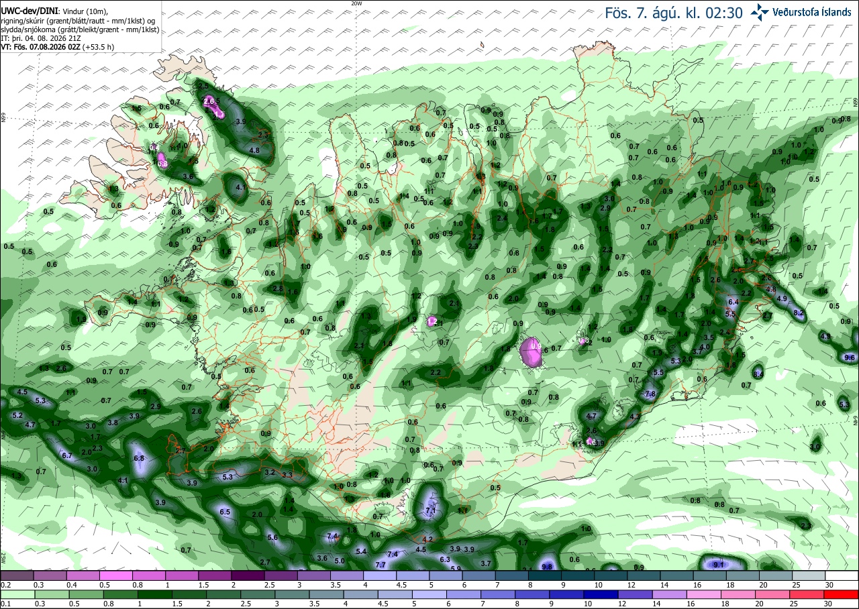The image size is (859, 609).
Task: Click the Veðurstofa Íslands name text
Action: pyautogui.click(x=813, y=12)
